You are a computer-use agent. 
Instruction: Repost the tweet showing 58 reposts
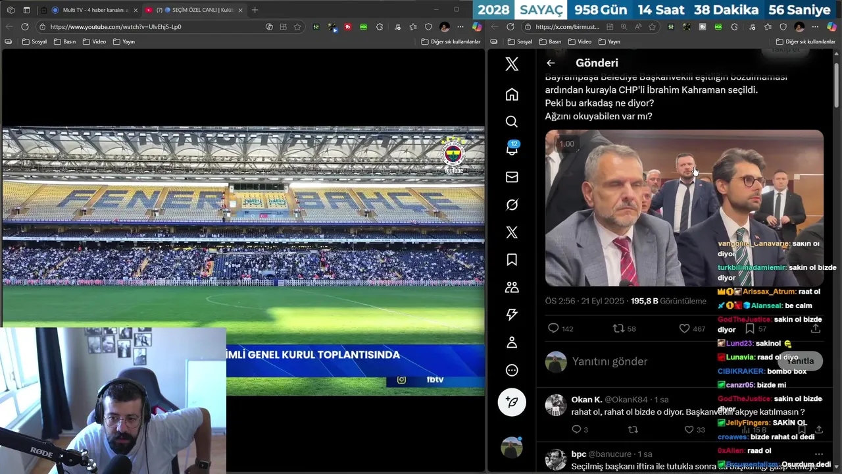coord(624,329)
